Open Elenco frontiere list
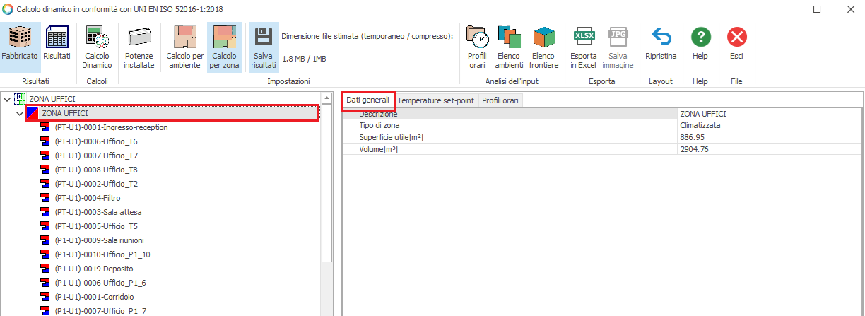The image size is (865, 316). pos(543,47)
